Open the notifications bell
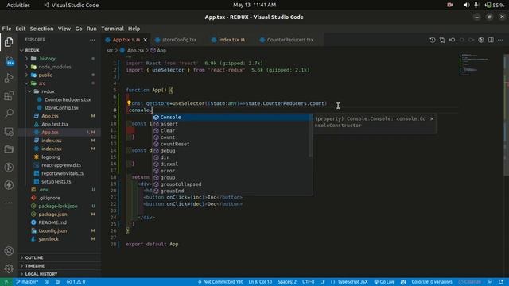The width and height of the screenshot is (509, 286). tap(501, 282)
